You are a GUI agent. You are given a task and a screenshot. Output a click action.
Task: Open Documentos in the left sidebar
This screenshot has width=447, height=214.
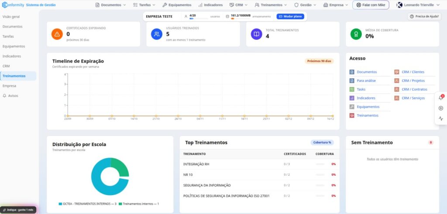13,27
